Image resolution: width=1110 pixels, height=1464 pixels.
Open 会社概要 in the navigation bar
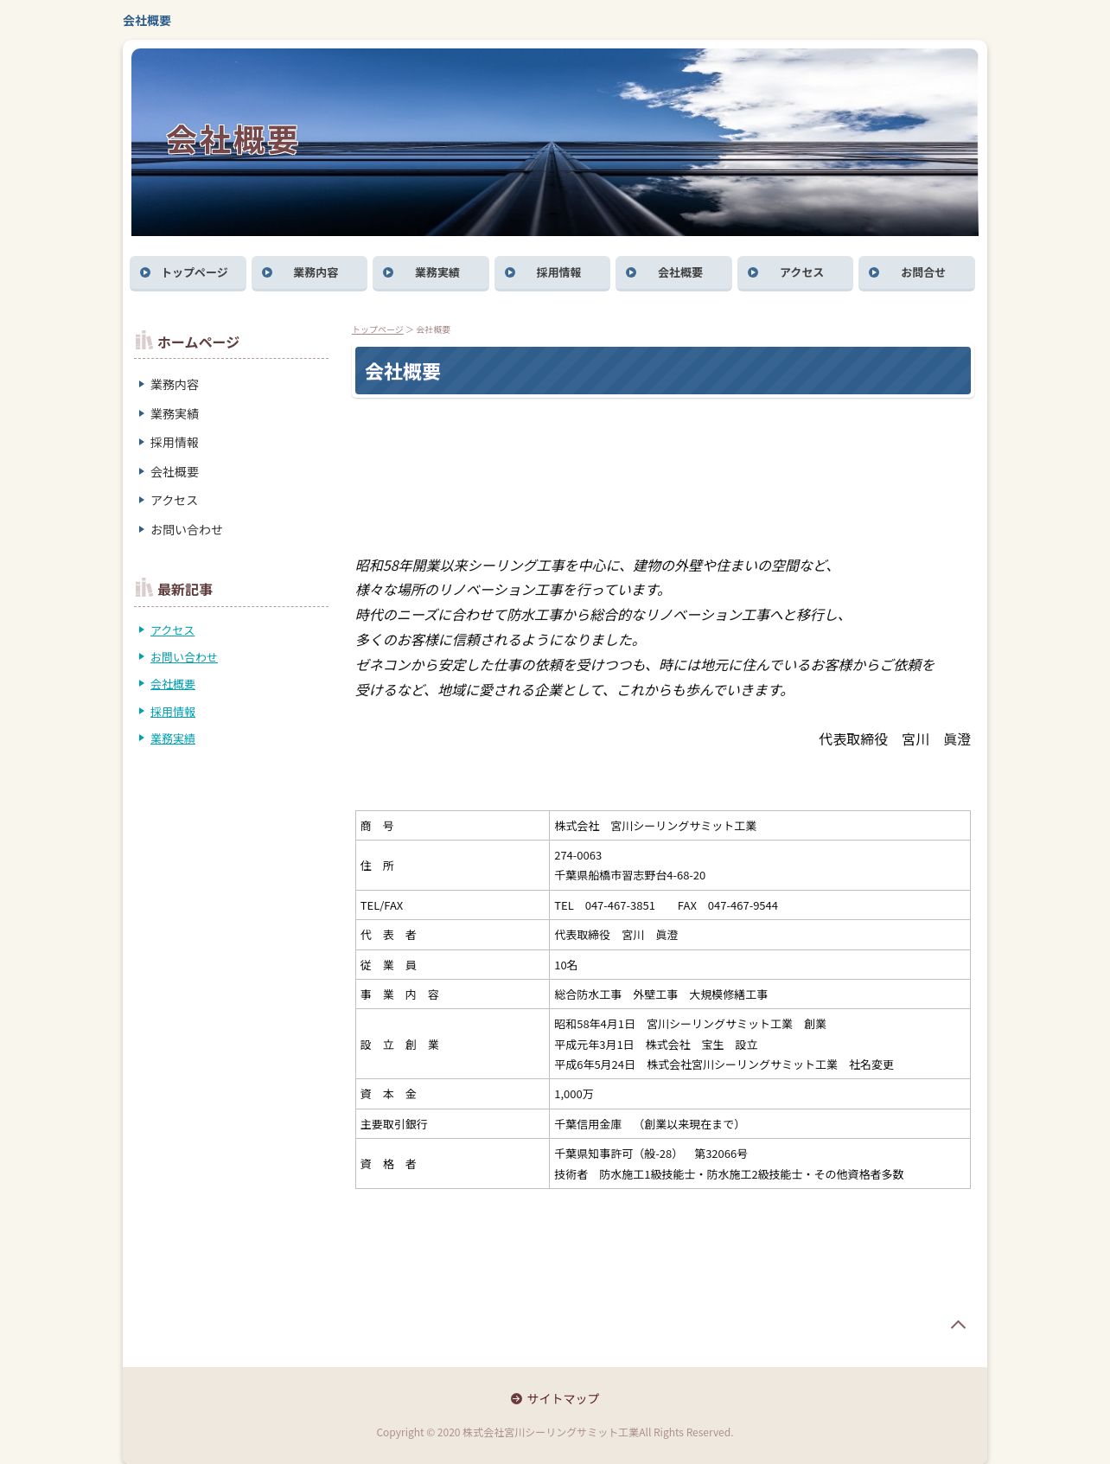(673, 272)
